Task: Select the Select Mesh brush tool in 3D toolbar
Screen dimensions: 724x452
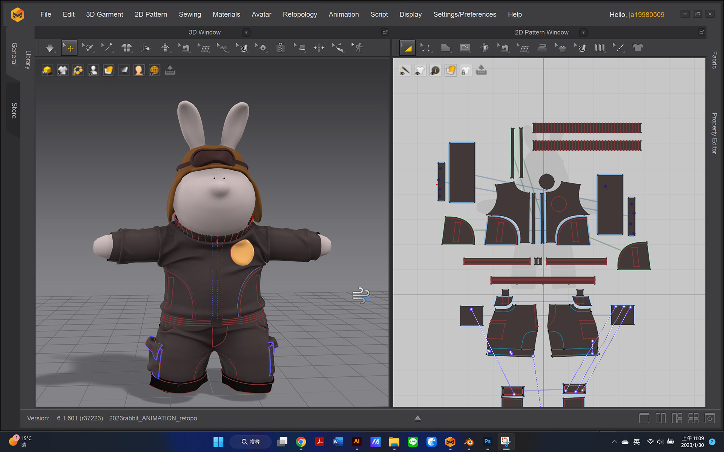Action: tap(88, 48)
